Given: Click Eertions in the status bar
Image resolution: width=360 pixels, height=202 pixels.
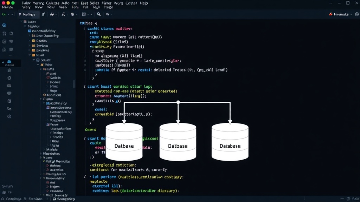Looking at the screenshot, I should click(36, 199).
